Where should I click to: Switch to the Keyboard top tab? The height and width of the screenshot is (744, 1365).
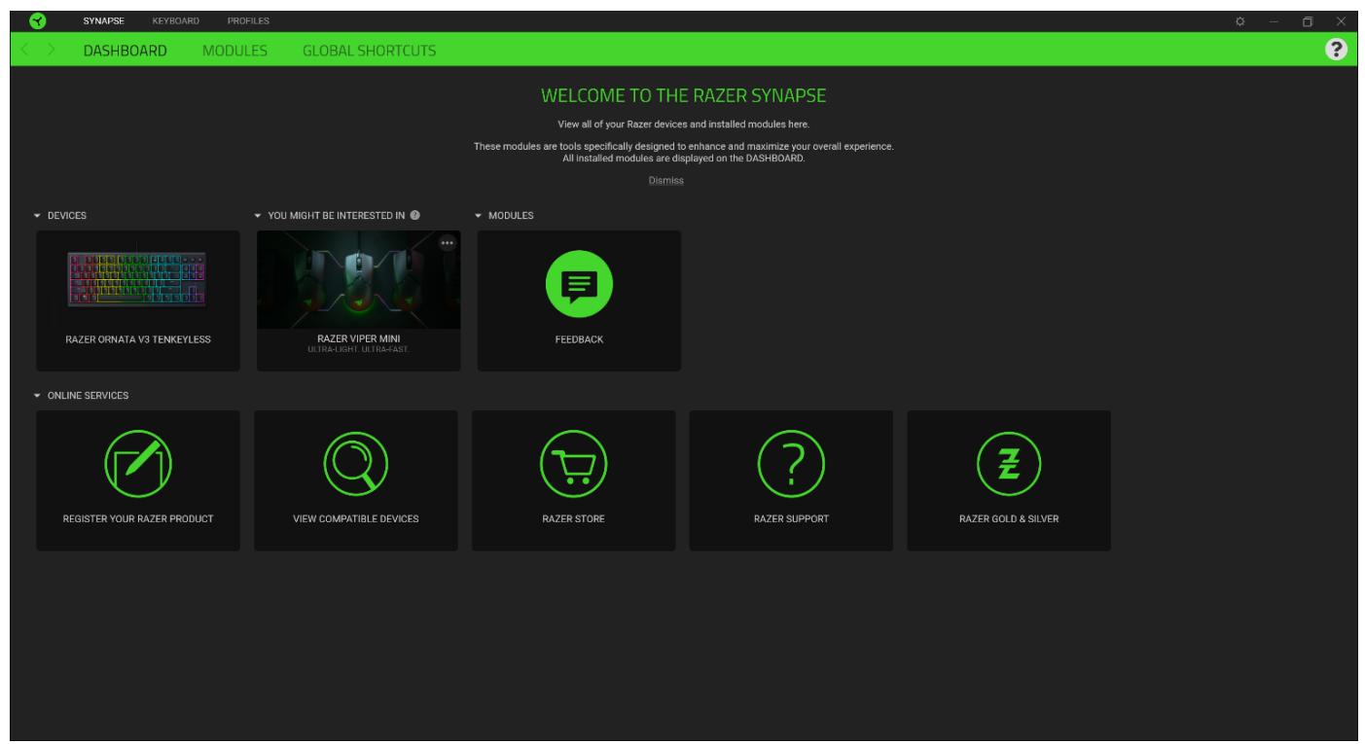(176, 20)
